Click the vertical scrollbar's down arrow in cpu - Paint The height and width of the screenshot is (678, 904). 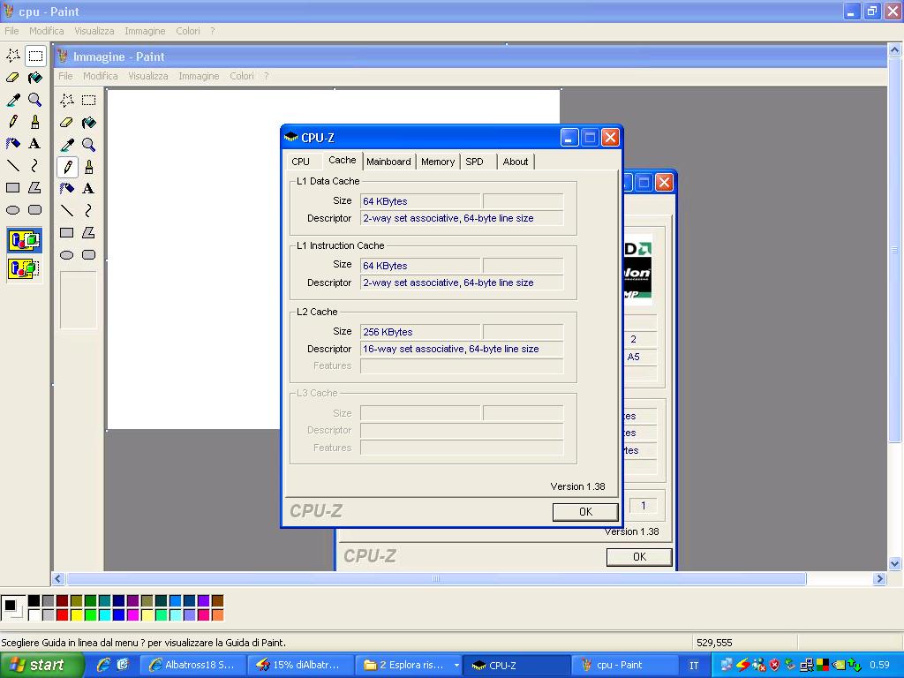[x=894, y=563]
